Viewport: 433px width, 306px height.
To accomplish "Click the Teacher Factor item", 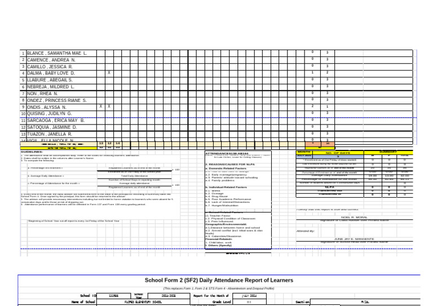I will [218, 216].
